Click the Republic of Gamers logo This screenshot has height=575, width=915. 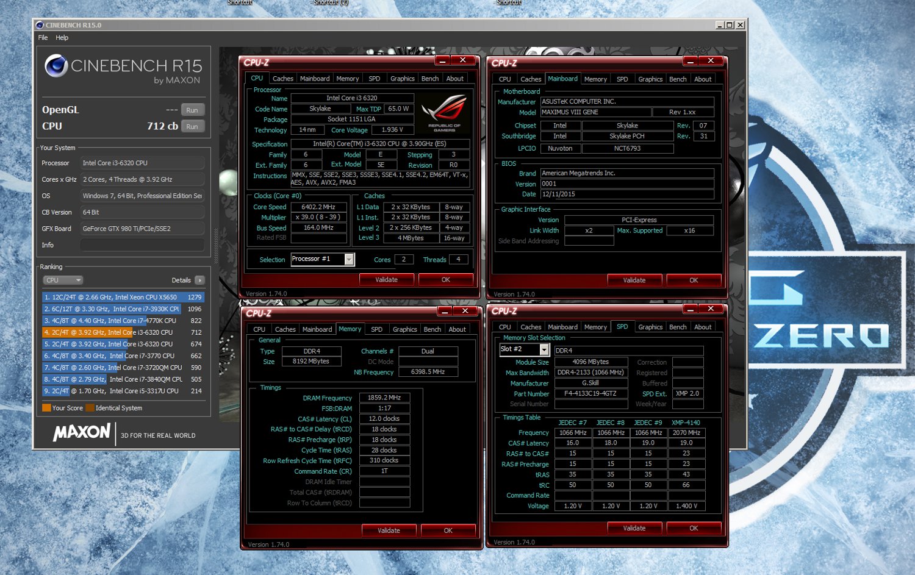coord(444,112)
